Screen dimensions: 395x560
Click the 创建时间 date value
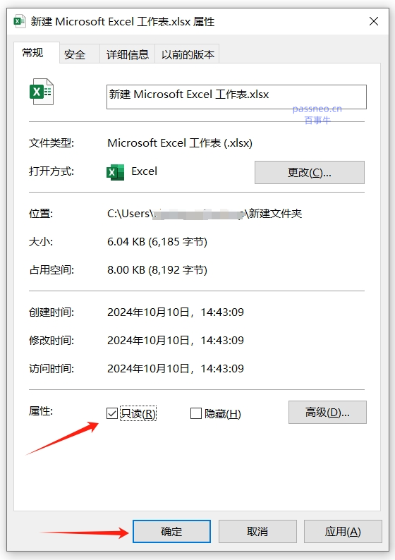tap(176, 312)
